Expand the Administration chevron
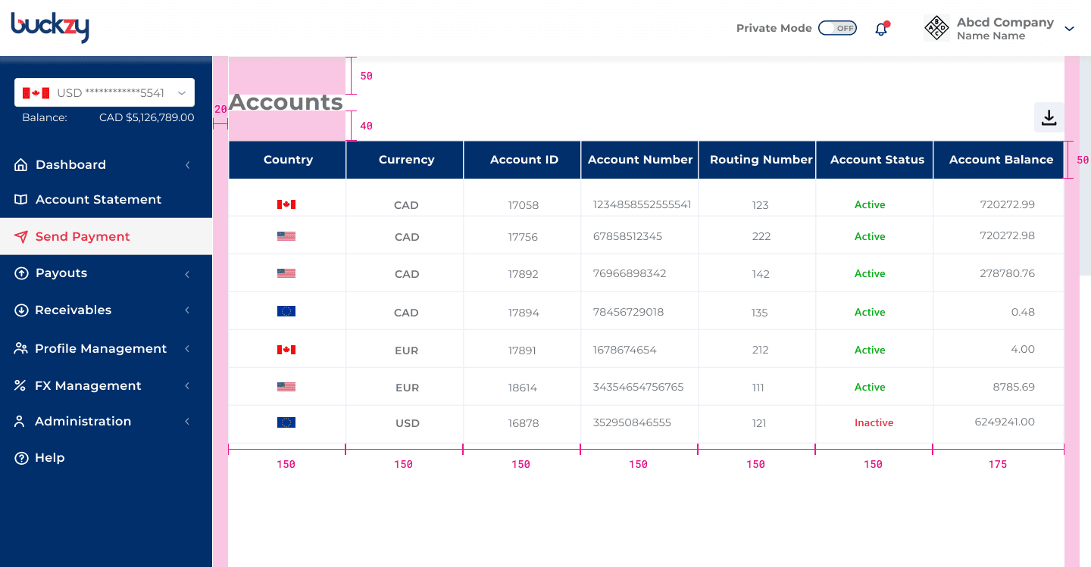 [x=187, y=422]
